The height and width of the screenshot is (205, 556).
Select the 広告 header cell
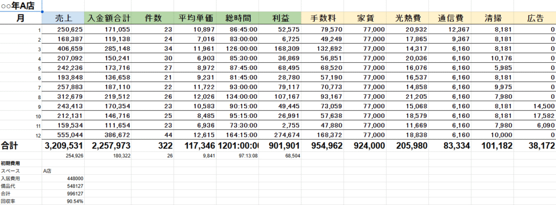pos(535,18)
